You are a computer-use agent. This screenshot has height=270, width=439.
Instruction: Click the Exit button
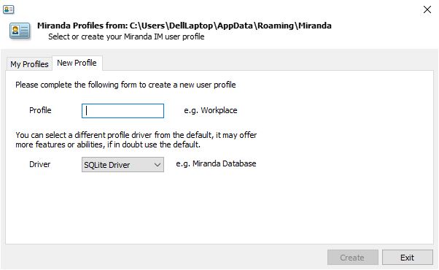point(407,258)
